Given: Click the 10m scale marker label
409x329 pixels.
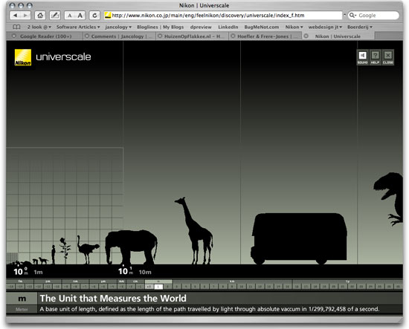Looking at the screenshot, I should click(145, 272).
